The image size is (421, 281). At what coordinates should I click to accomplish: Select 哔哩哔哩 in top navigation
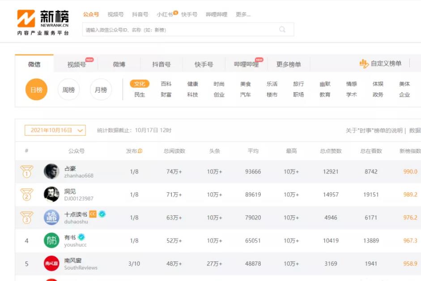click(x=217, y=14)
